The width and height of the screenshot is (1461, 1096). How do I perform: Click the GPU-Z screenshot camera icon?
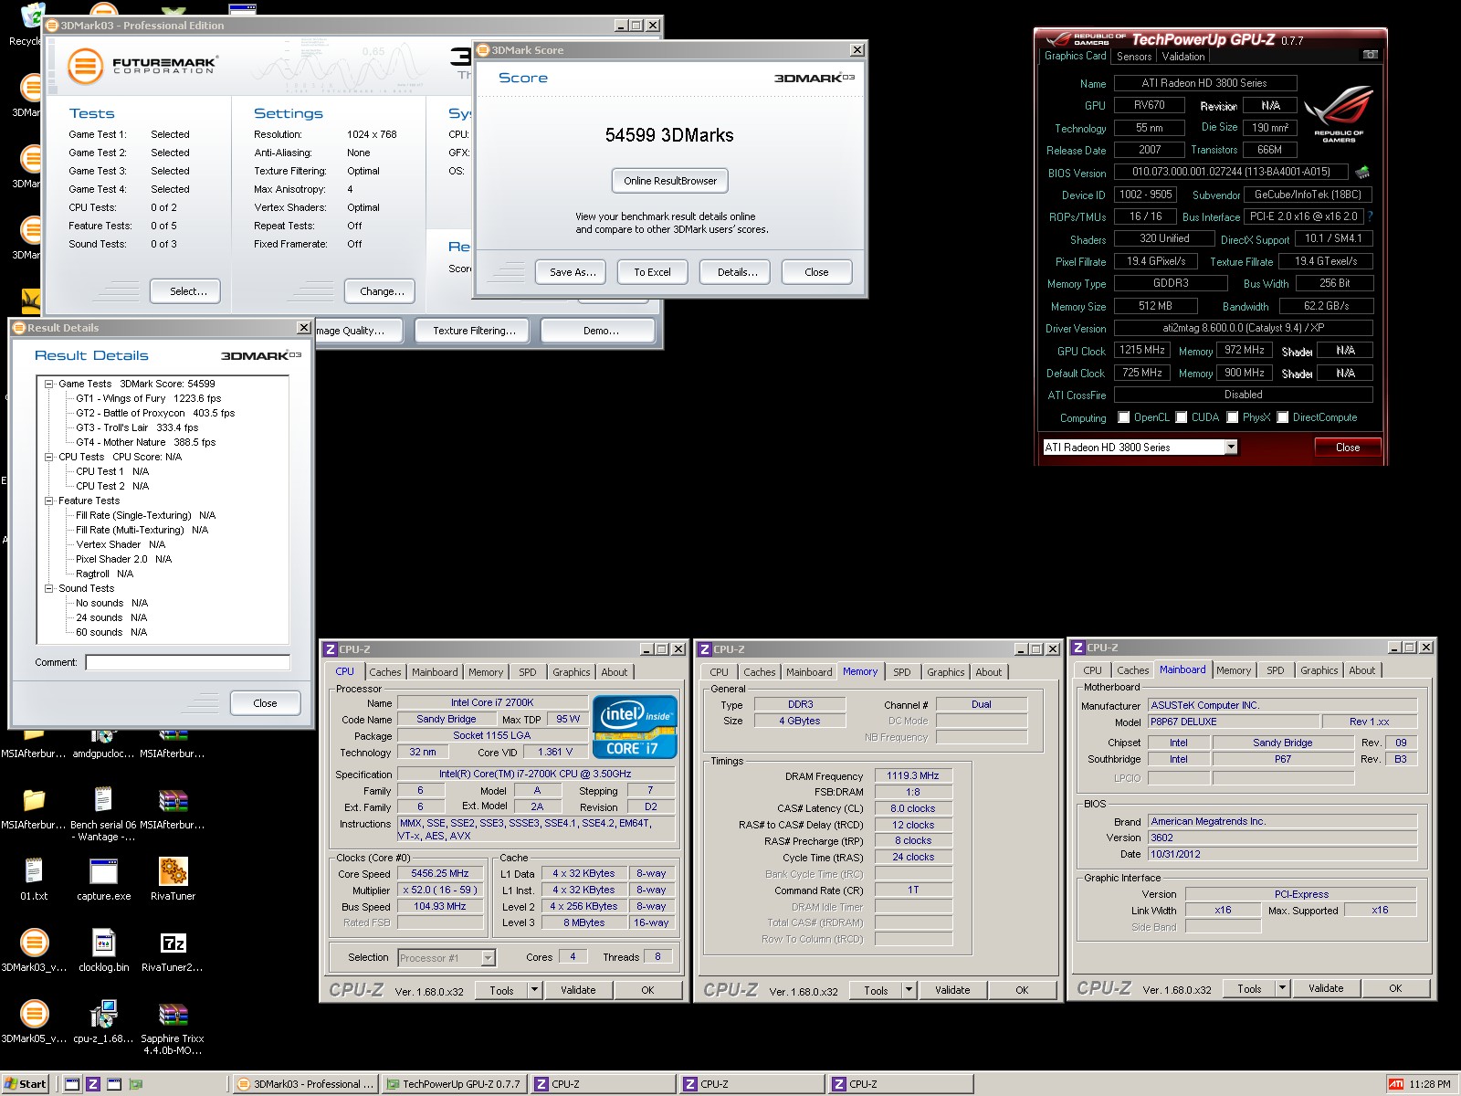coord(1370,55)
